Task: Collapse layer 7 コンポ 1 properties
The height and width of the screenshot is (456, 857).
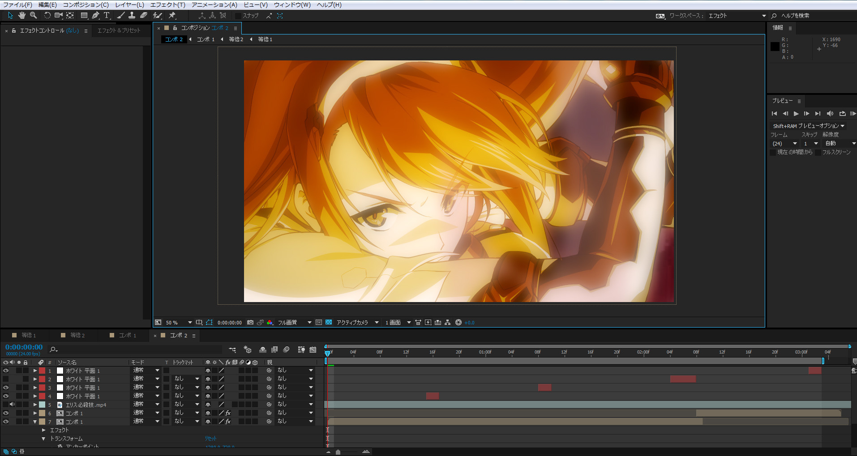Action: 35,422
